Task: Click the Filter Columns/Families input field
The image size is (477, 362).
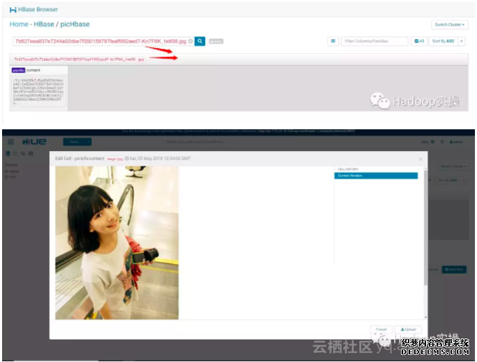Action: pos(374,41)
